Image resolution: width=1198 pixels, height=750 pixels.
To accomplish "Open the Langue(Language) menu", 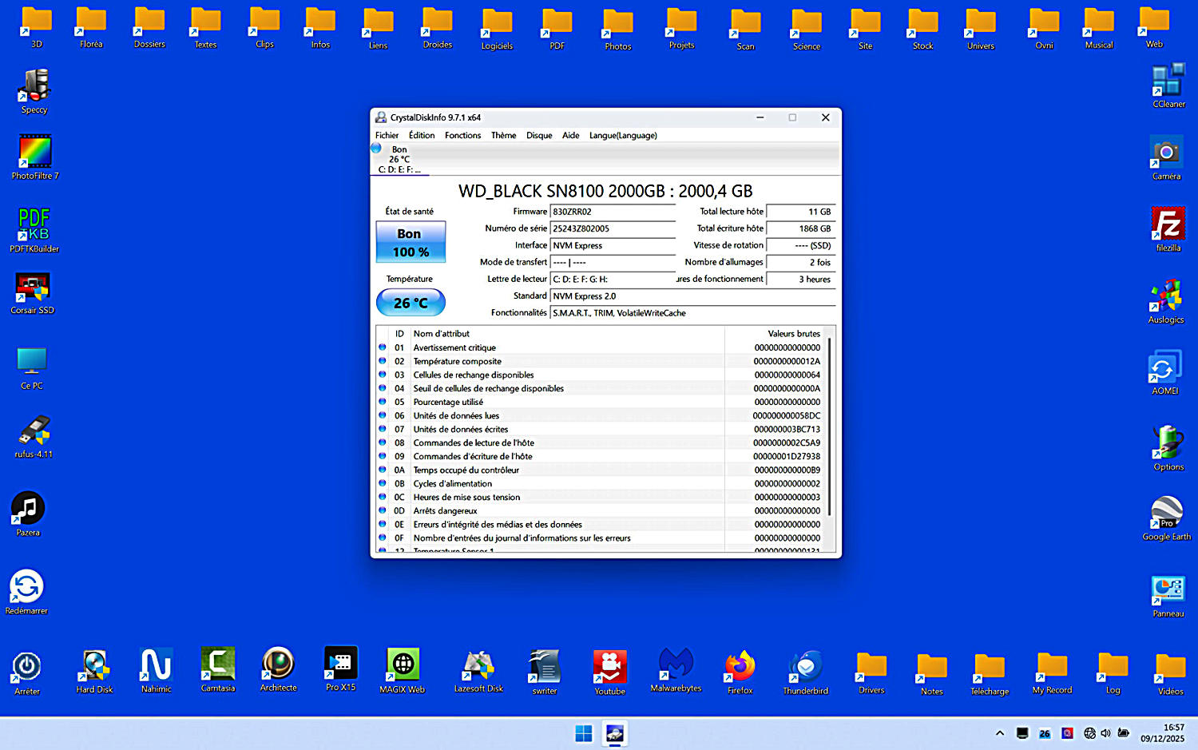I will (x=623, y=136).
